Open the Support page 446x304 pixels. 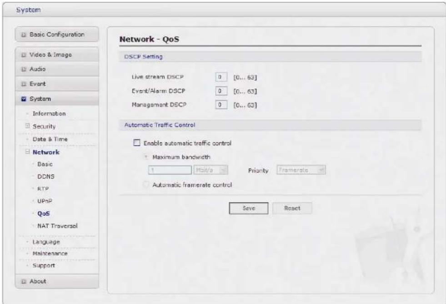pos(44,266)
